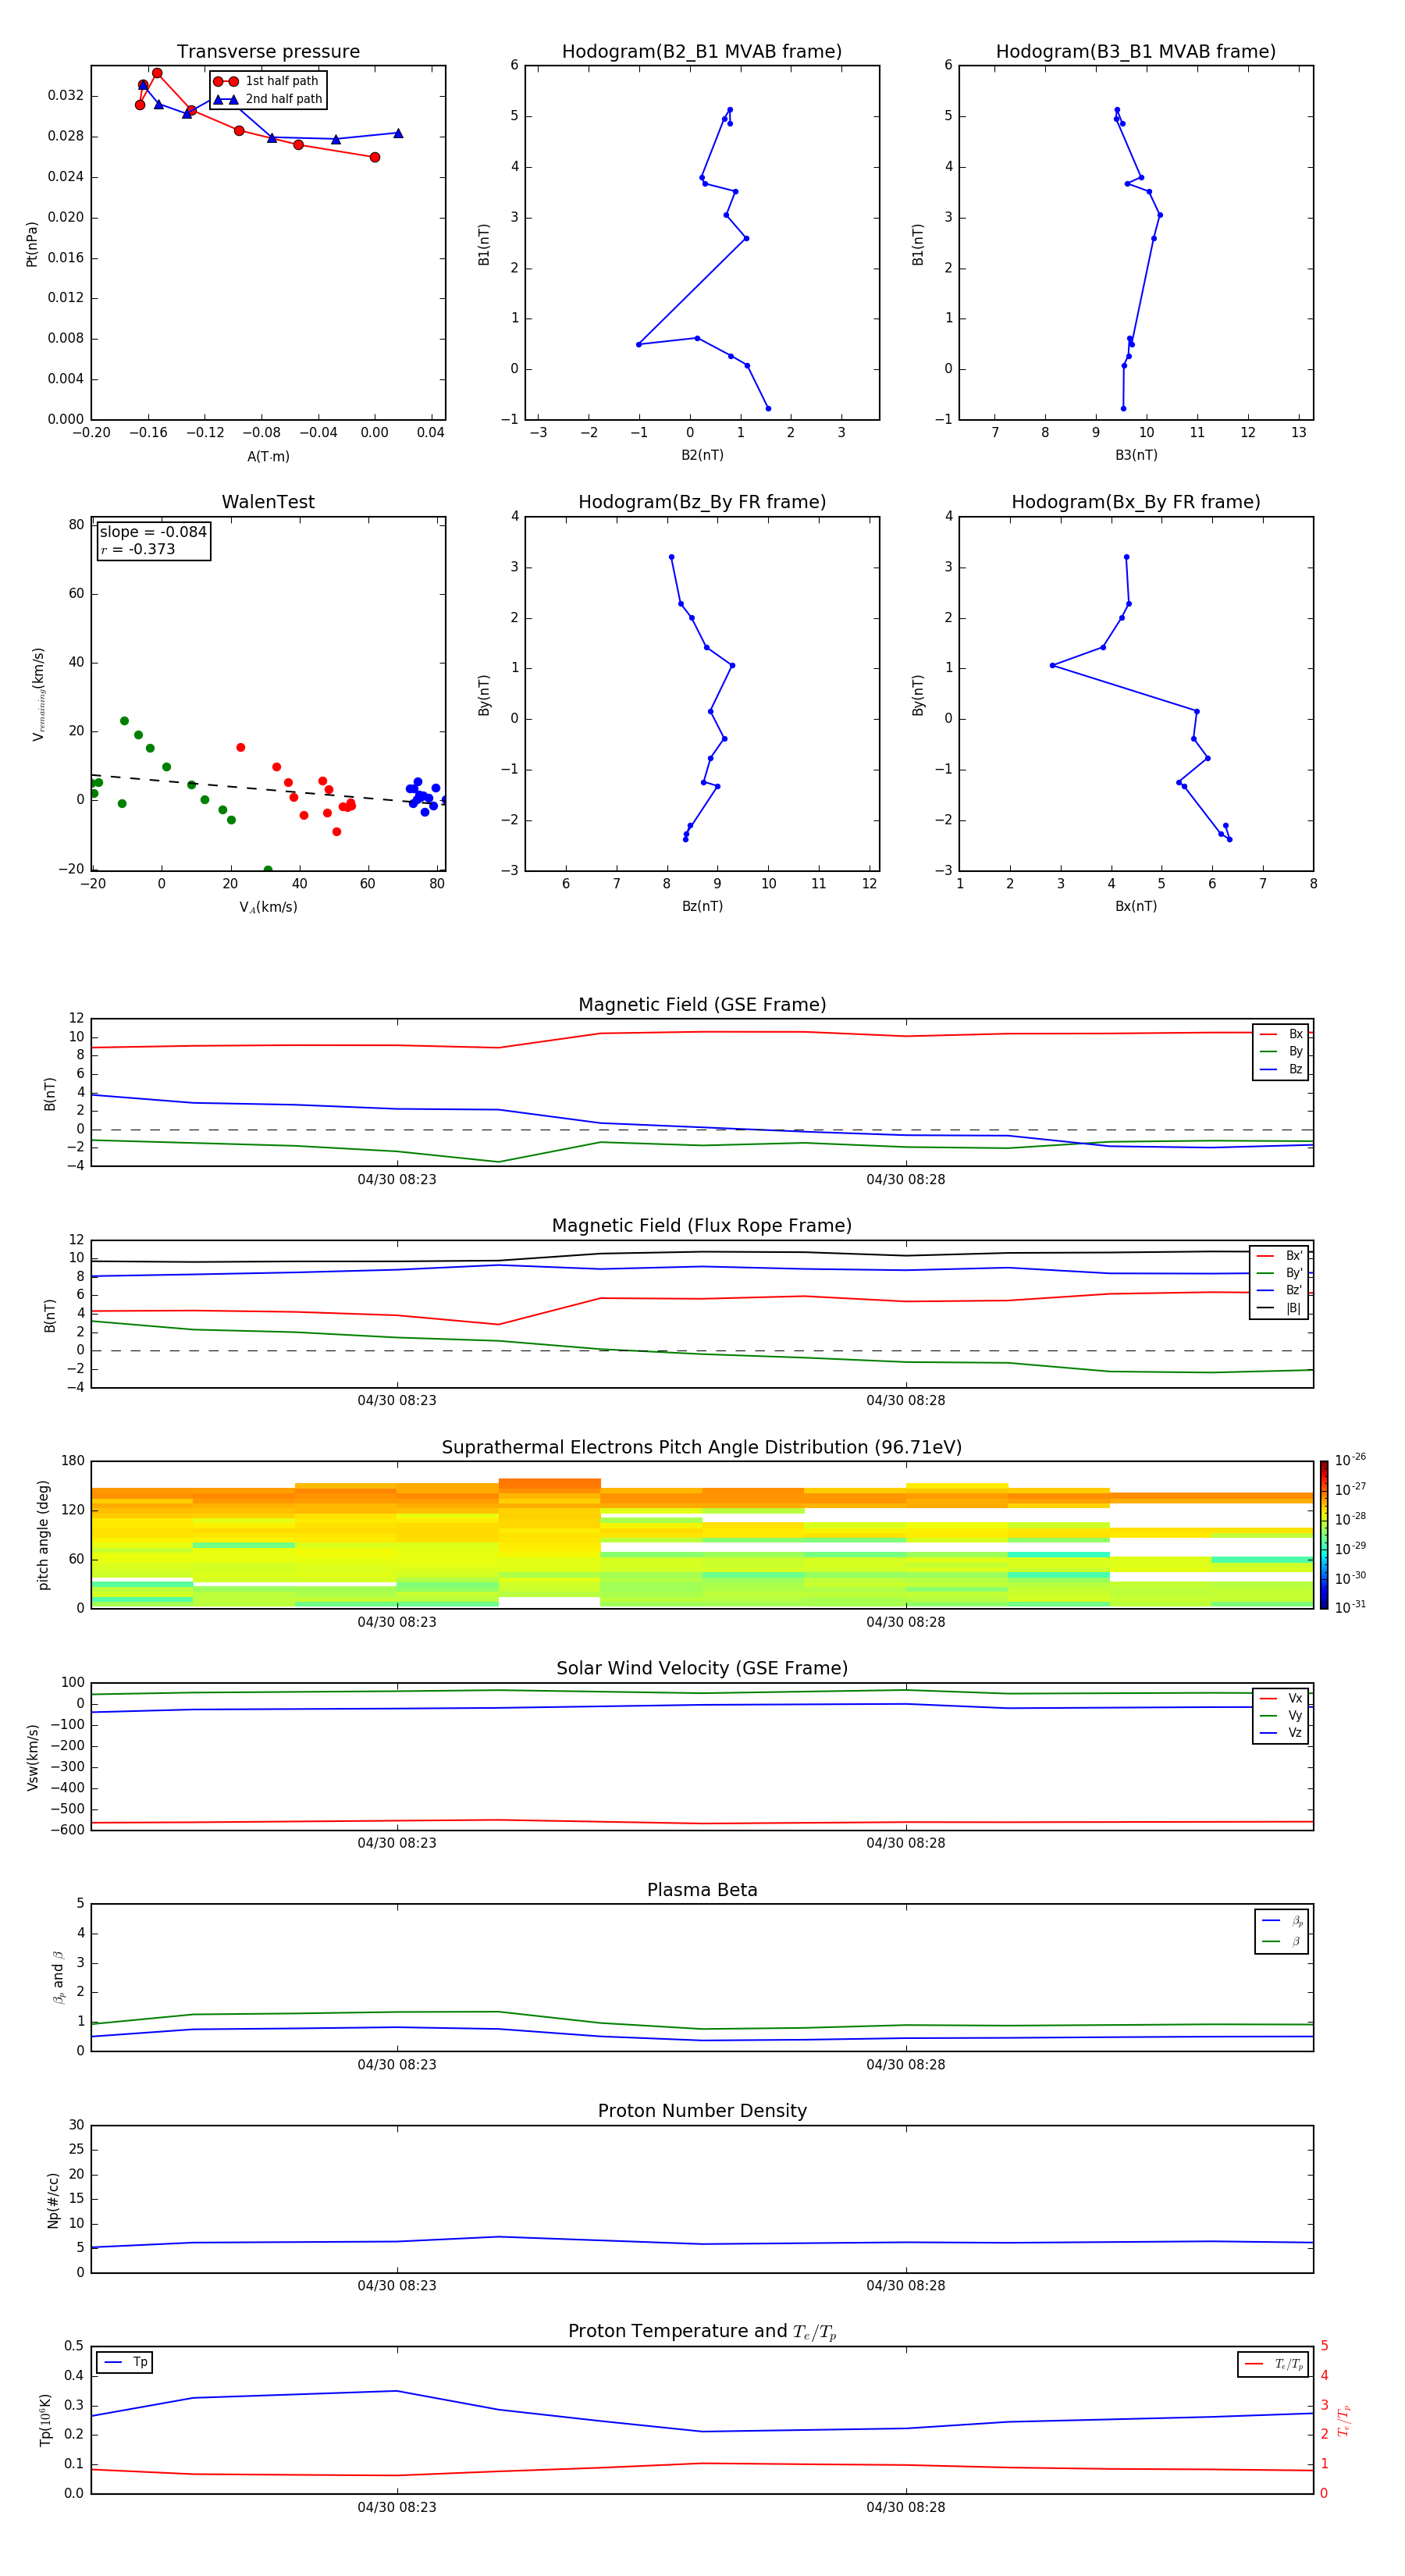Click '04/30 08:23' tick under GSE magnetic field
Screen dimensions: 1405x2576
pyautogui.click(x=397, y=1180)
